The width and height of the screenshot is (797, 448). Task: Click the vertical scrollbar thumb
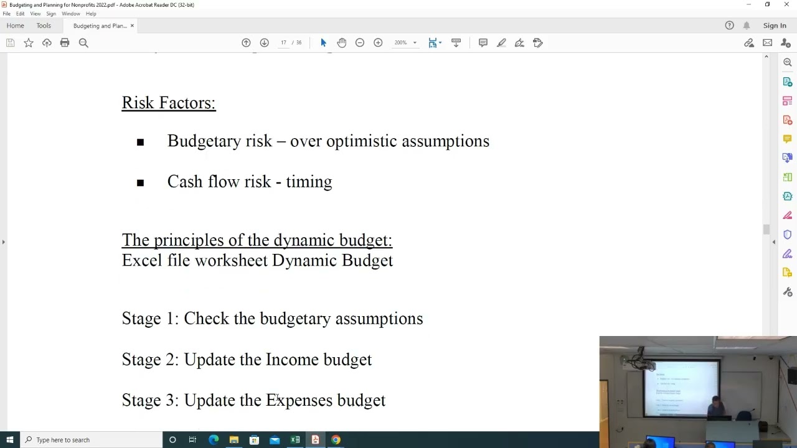tap(766, 230)
